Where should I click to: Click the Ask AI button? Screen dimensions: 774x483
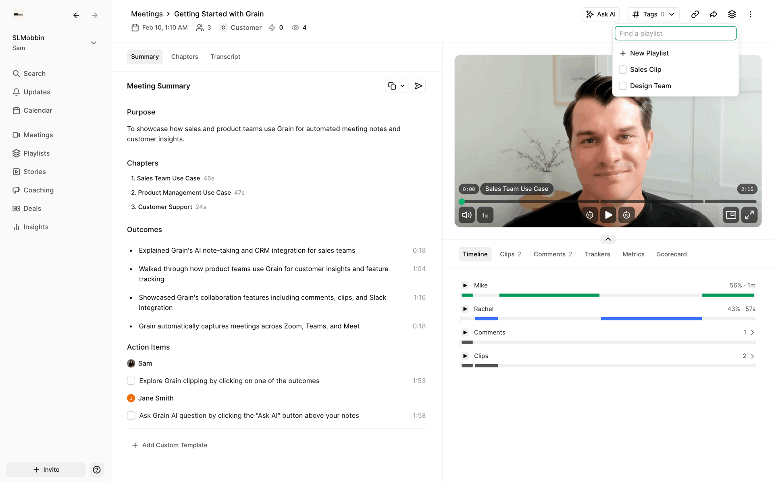(600, 14)
